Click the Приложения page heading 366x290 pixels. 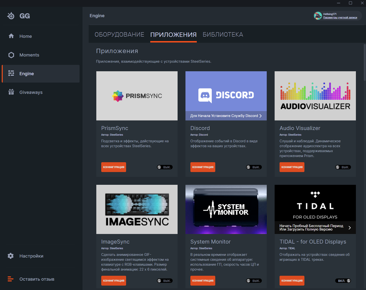(x=117, y=51)
